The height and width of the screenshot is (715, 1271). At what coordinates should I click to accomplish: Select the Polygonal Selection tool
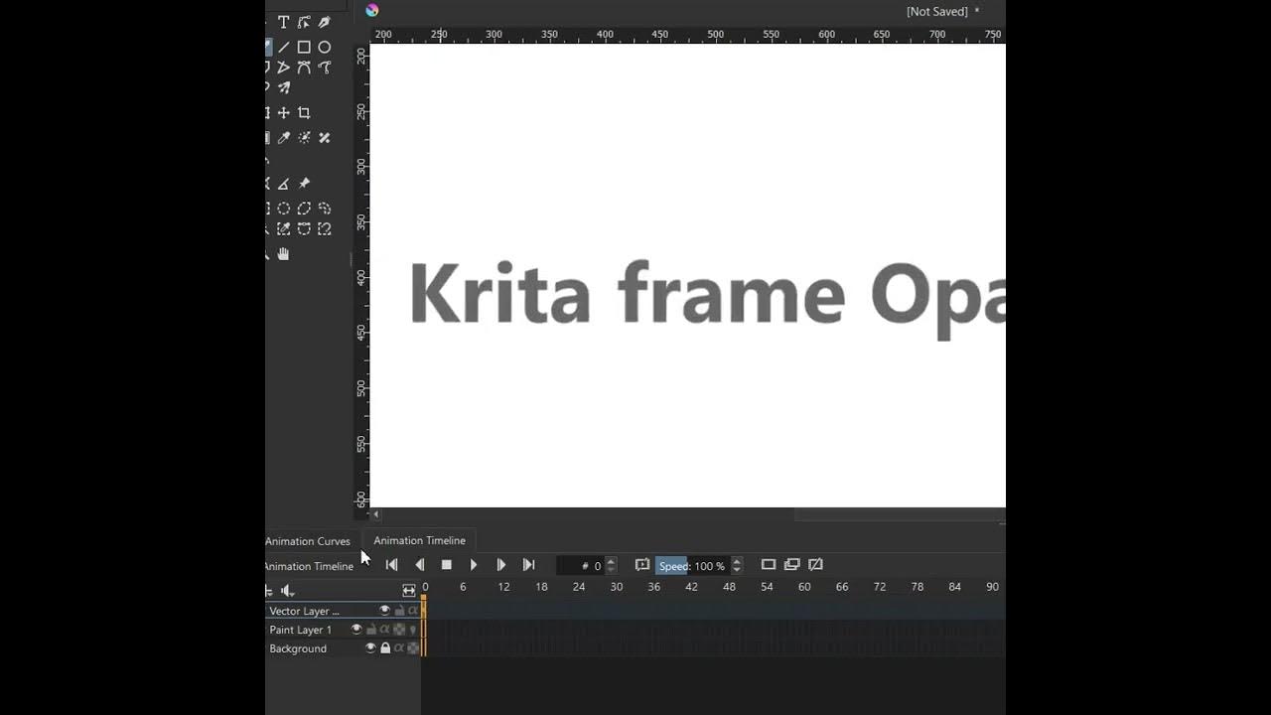coord(304,209)
